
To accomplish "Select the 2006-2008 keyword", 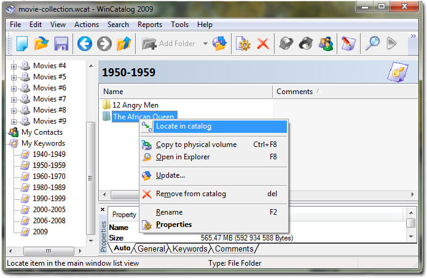I will click(49, 220).
